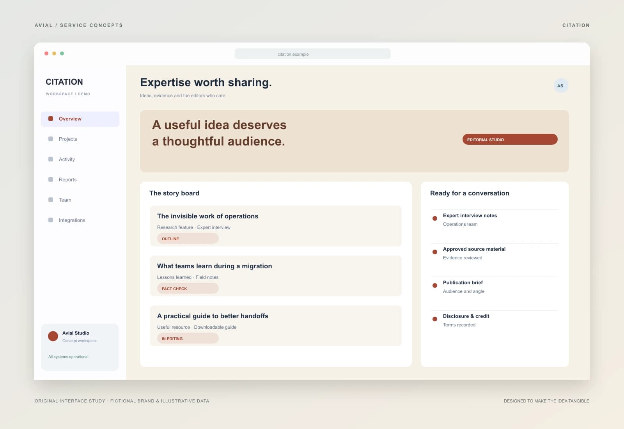This screenshot has height=429, width=624.
Task: Click the dot beside Disclosure & credit
Action: pyautogui.click(x=435, y=319)
